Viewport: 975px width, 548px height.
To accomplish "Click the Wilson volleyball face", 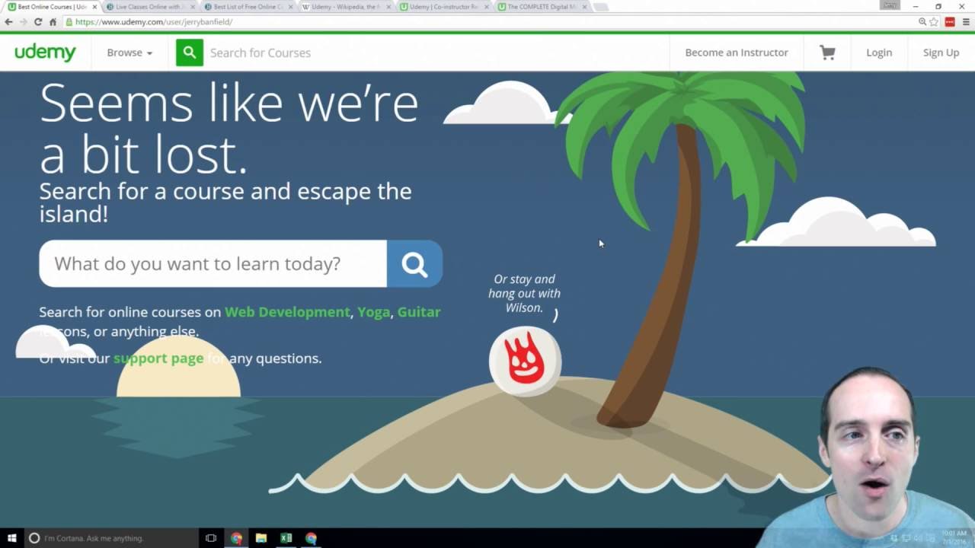I will click(x=525, y=362).
